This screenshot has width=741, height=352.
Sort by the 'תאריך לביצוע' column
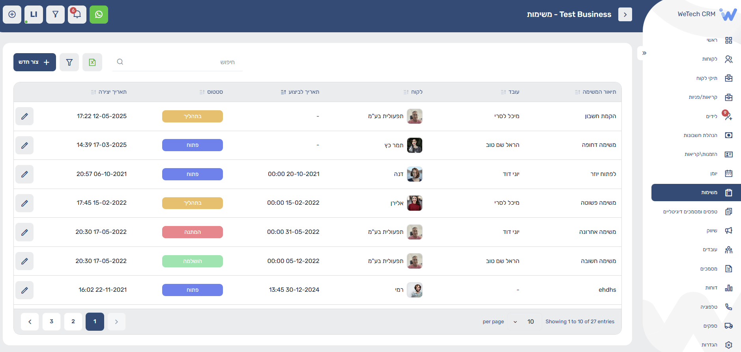[x=300, y=92]
